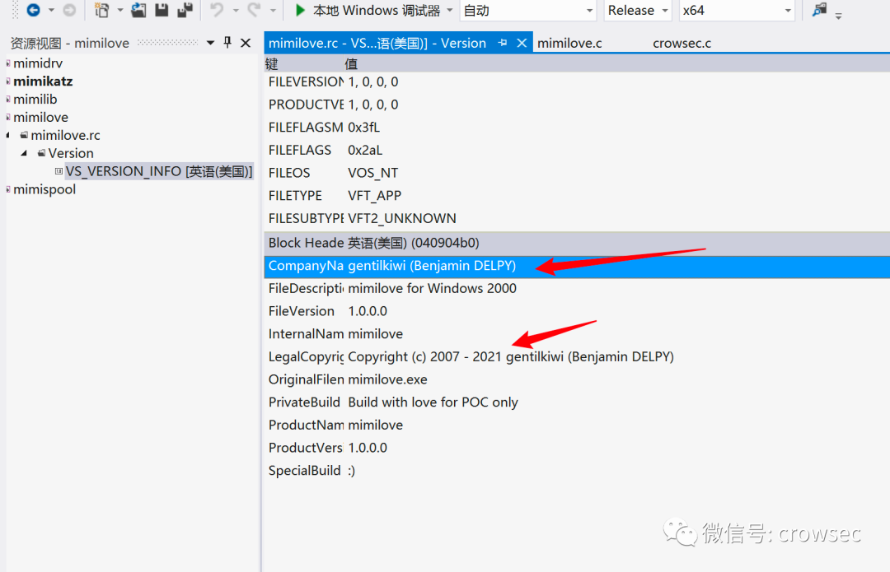Open the new project icon's dropdown arrow
890x572 pixels.
click(x=119, y=10)
